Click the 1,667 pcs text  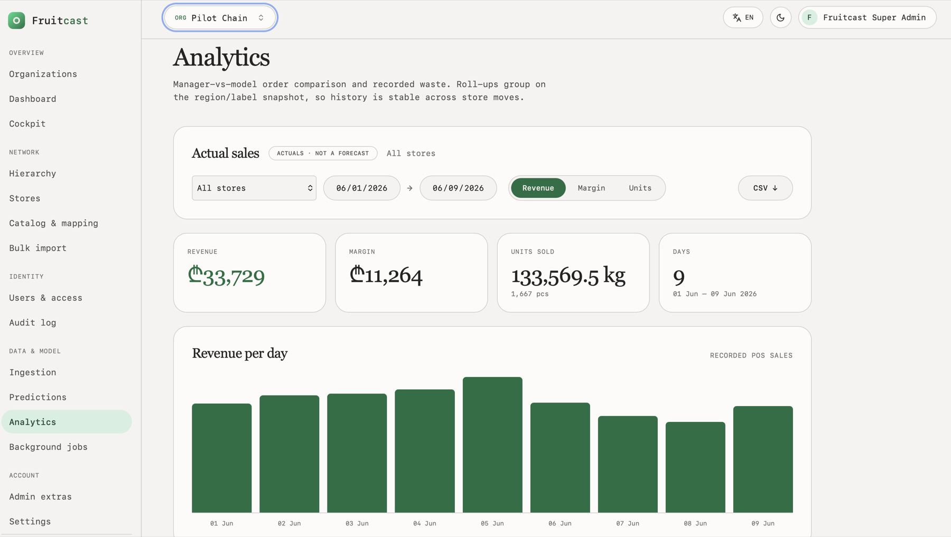click(x=530, y=294)
